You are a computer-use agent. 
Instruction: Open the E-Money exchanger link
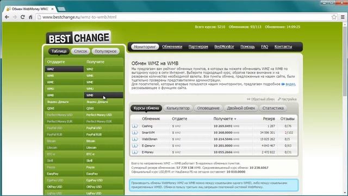147,152
